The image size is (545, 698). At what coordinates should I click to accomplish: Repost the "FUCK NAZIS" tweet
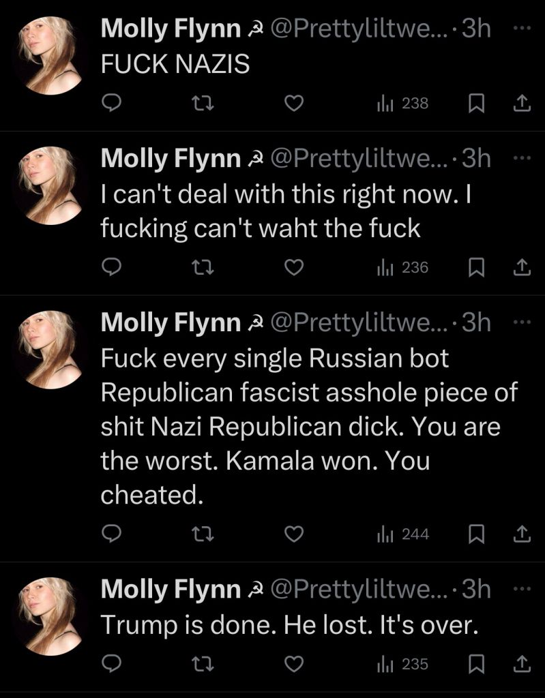pyautogui.click(x=203, y=104)
